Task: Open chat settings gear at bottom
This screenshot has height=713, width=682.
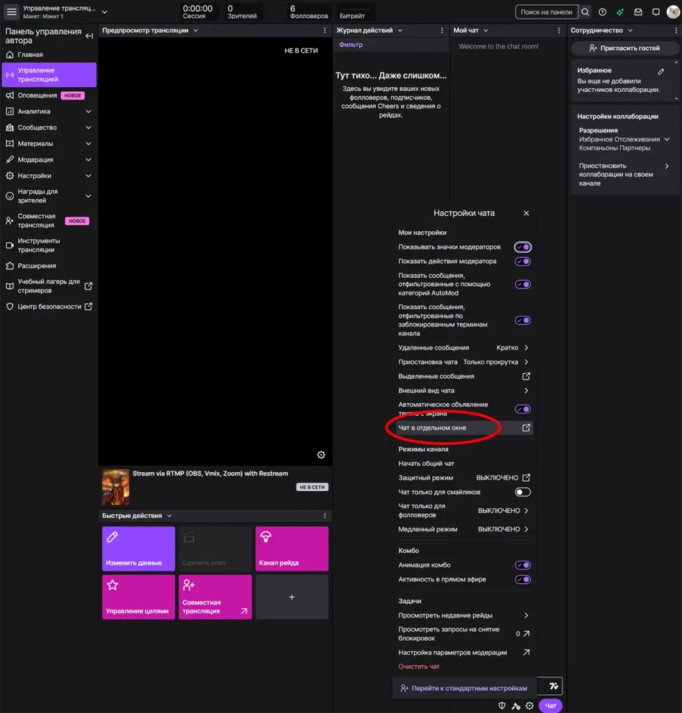Action: pos(530,705)
